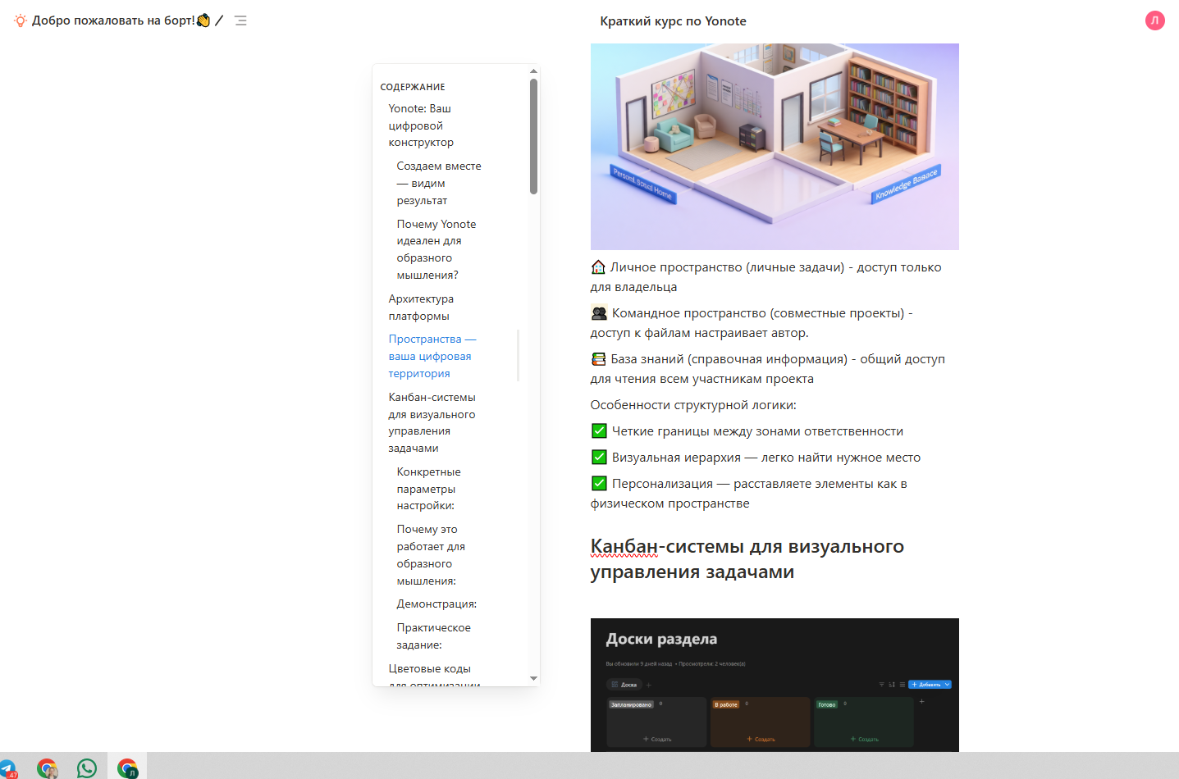The width and height of the screenshot is (1179, 779).
Task: Click the line starting "Персонализация — расставляете элементы"
Action: [749, 494]
